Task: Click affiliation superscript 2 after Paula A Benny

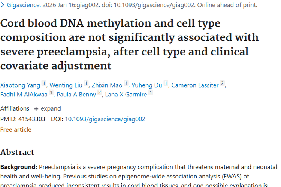Action: 100,93
